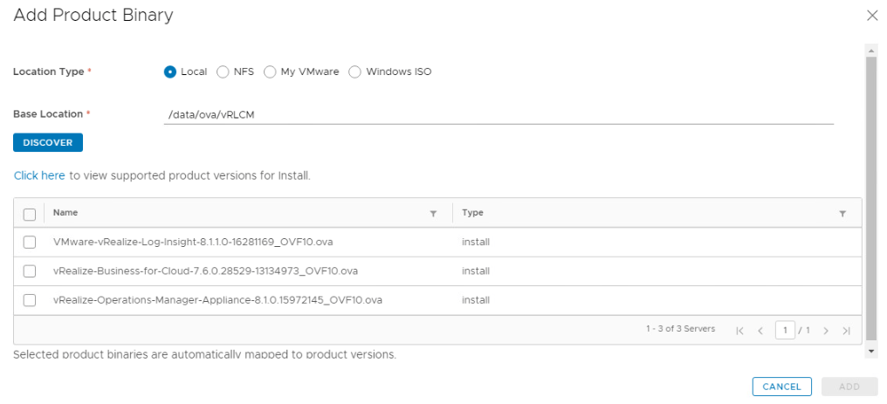
Task: Jump to last page of results
Action: (x=846, y=331)
